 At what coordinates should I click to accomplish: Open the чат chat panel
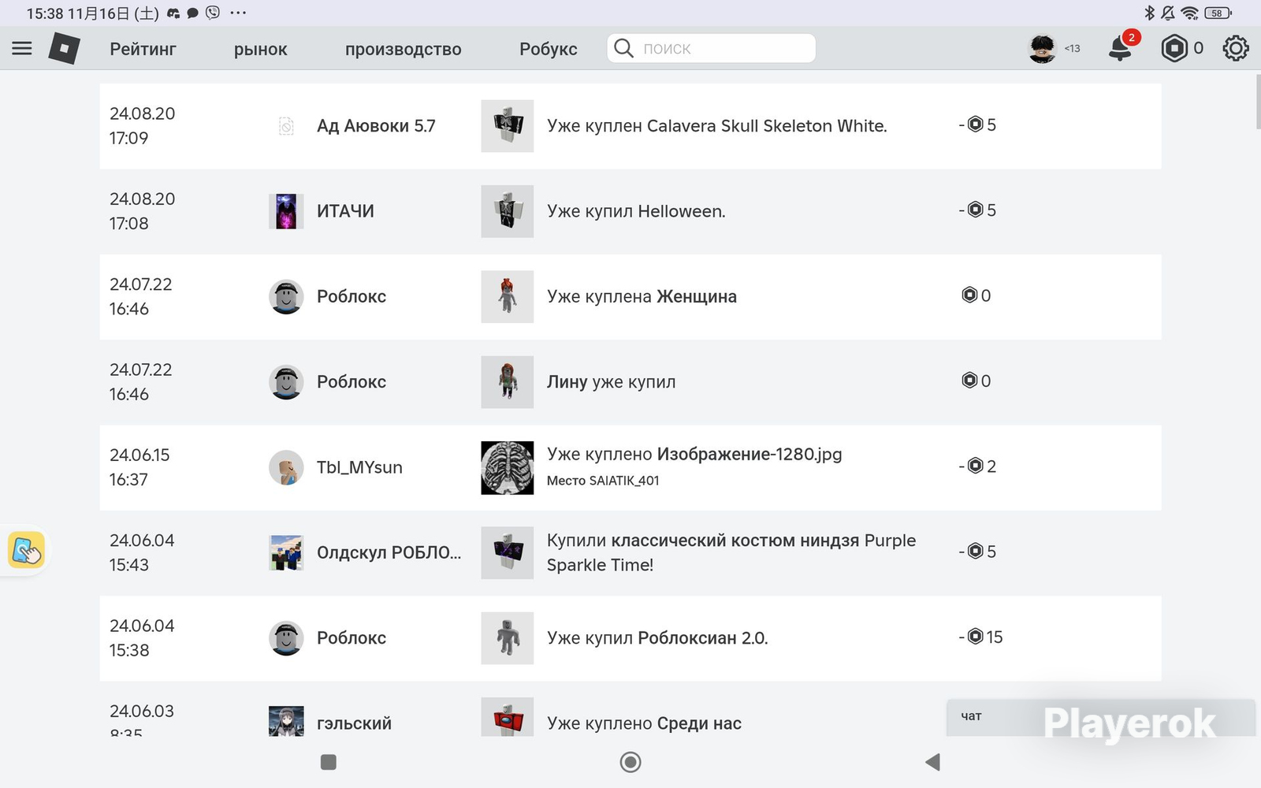coord(1100,717)
